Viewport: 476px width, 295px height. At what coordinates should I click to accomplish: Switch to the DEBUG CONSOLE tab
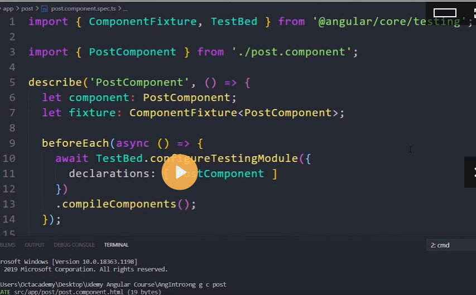click(x=74, y=245)
